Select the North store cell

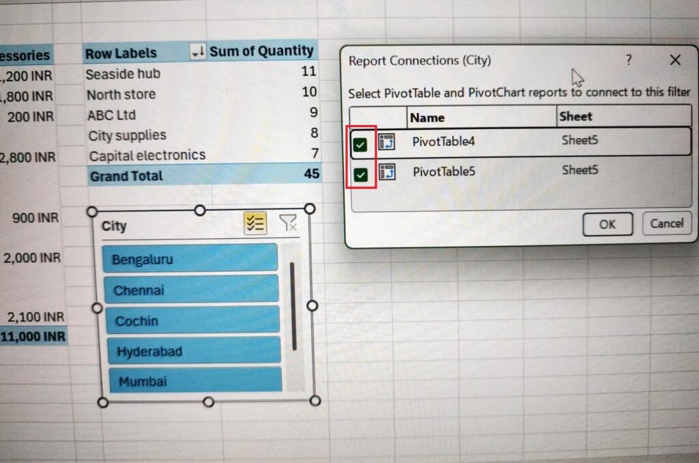coord(121,94)
